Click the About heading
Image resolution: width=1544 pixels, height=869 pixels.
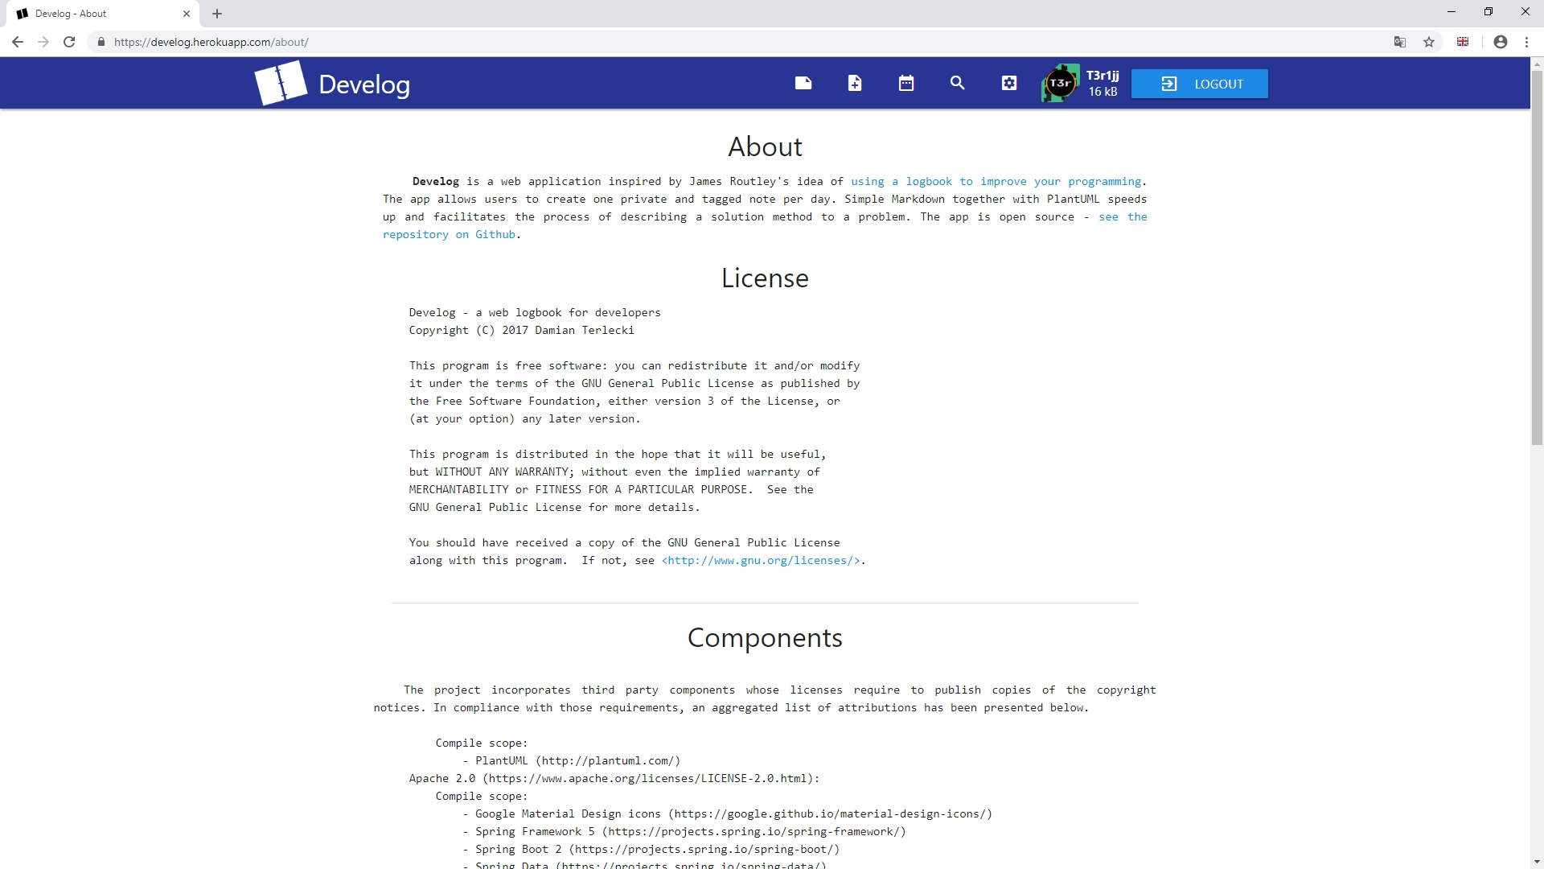click(765, 146)
